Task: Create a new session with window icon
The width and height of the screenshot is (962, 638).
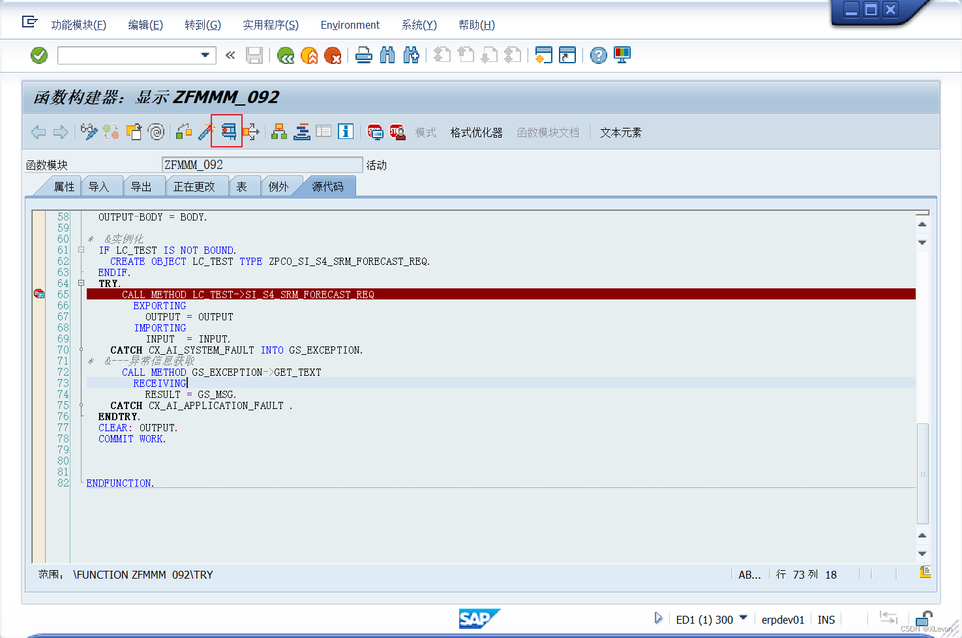Action: tap(543, 55)
